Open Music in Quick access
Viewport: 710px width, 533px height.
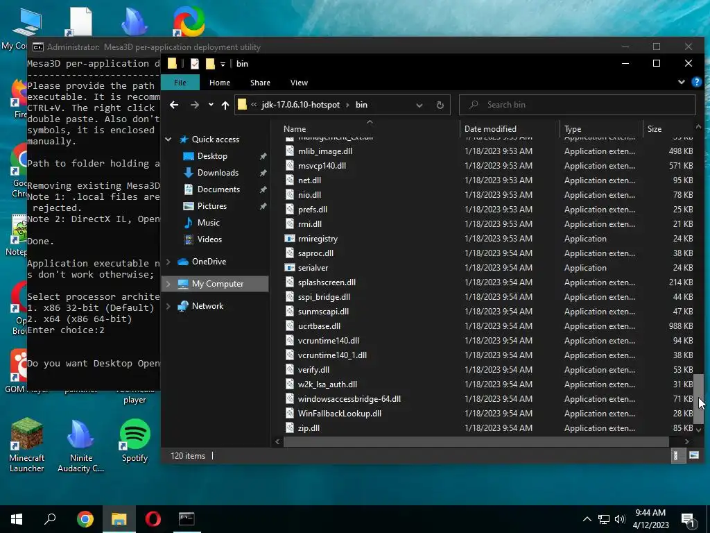tap(208, 223)
